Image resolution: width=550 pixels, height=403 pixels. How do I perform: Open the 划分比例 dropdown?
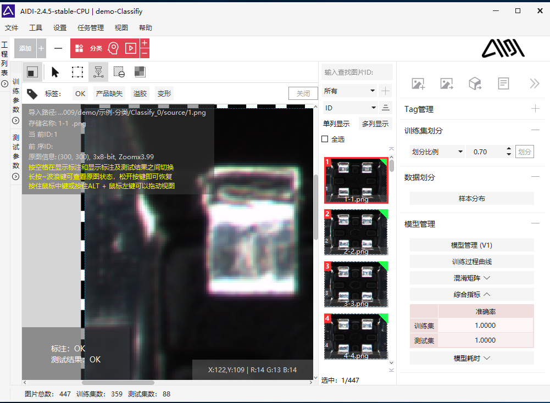pos(436,151)
